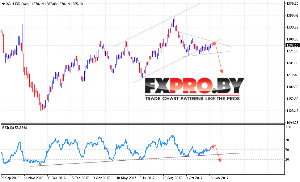Image resolution: width=300 pixels, height=182 pixels.
Task: Select the 30 Dec 2016 date label
Action: 56,178
